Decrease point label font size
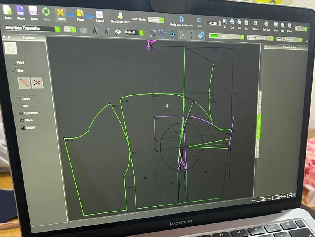Screen dimensions: 315x237 [x=107, y=32]
